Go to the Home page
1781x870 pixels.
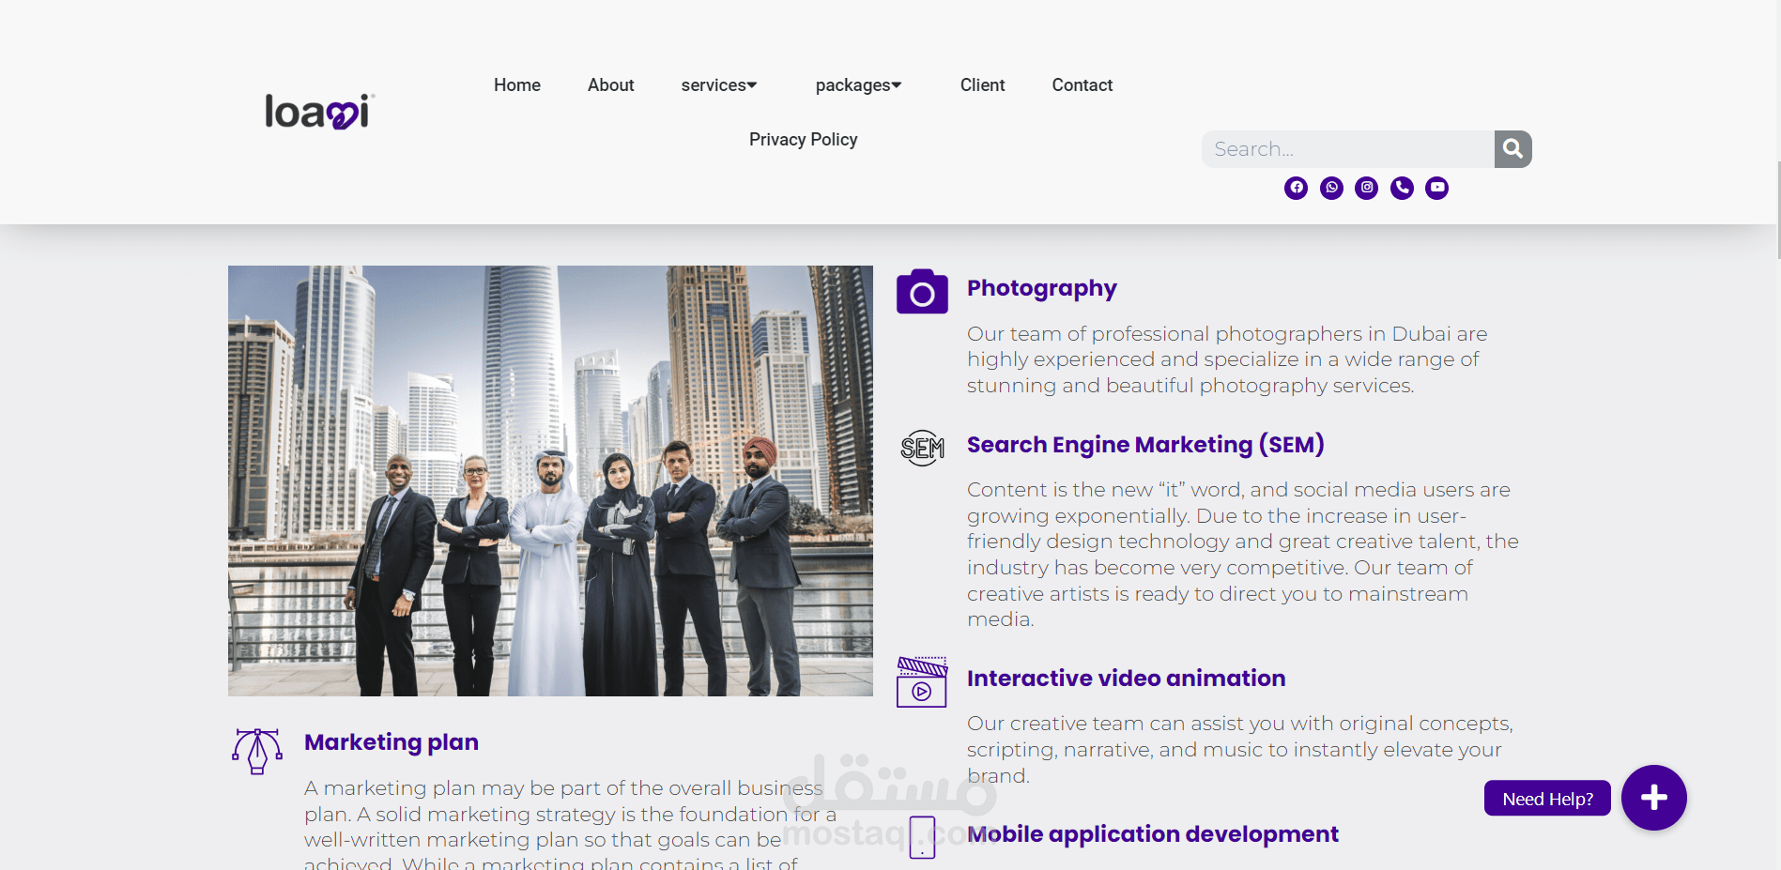517,85
